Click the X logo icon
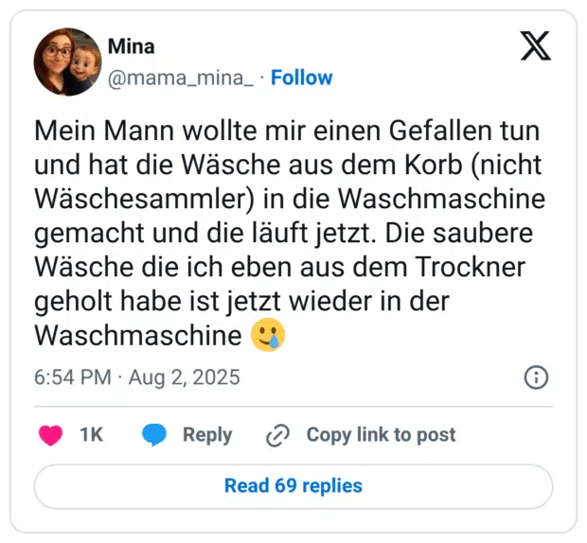Screen dimensions: 587x543 (535, 44)
